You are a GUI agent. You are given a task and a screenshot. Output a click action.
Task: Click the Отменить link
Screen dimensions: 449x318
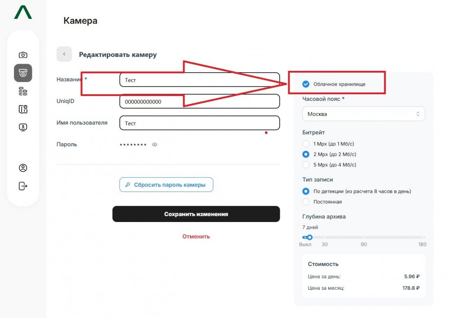[x=196, y=236]
